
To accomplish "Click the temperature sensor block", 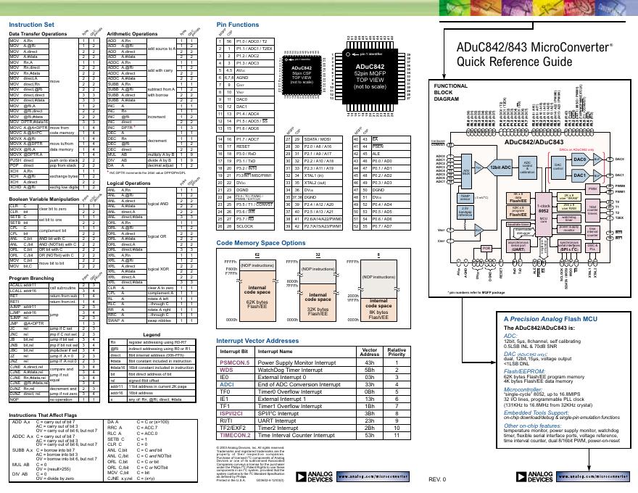I will [465, 198].
